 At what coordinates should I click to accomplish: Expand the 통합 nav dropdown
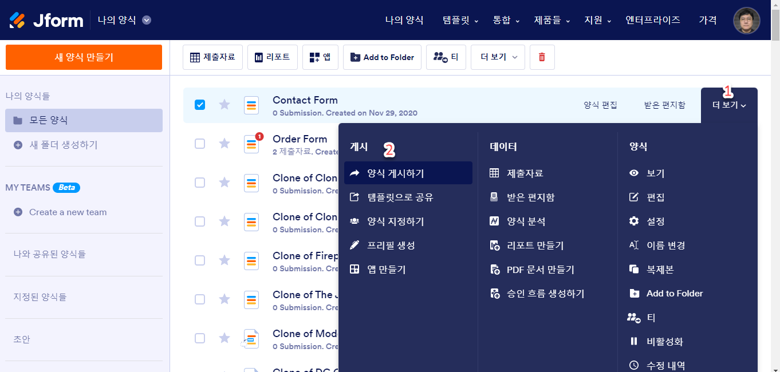tap(506, 20)
